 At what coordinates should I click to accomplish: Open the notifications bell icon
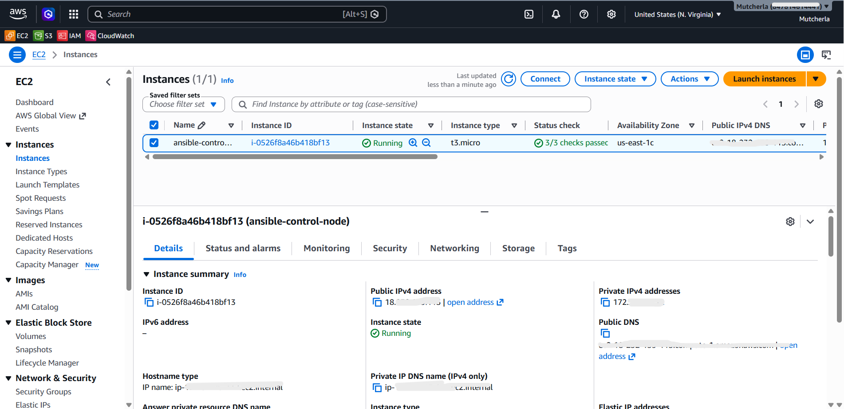point(556,14)
